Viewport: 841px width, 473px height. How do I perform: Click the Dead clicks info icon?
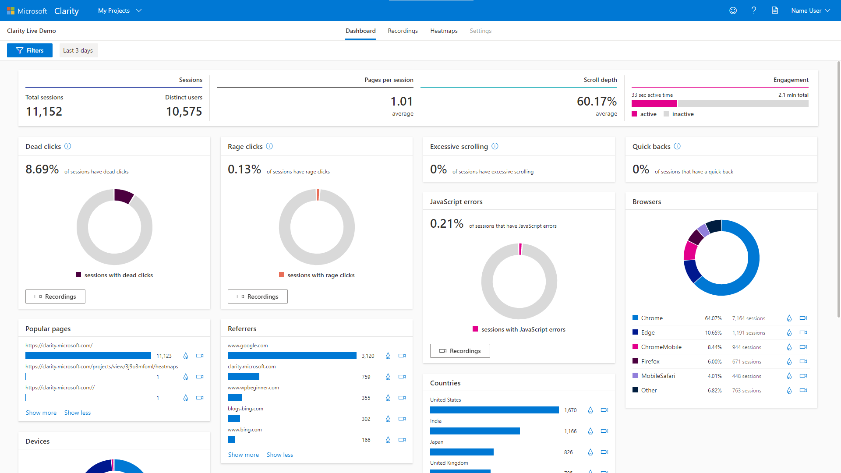point(67,146)
